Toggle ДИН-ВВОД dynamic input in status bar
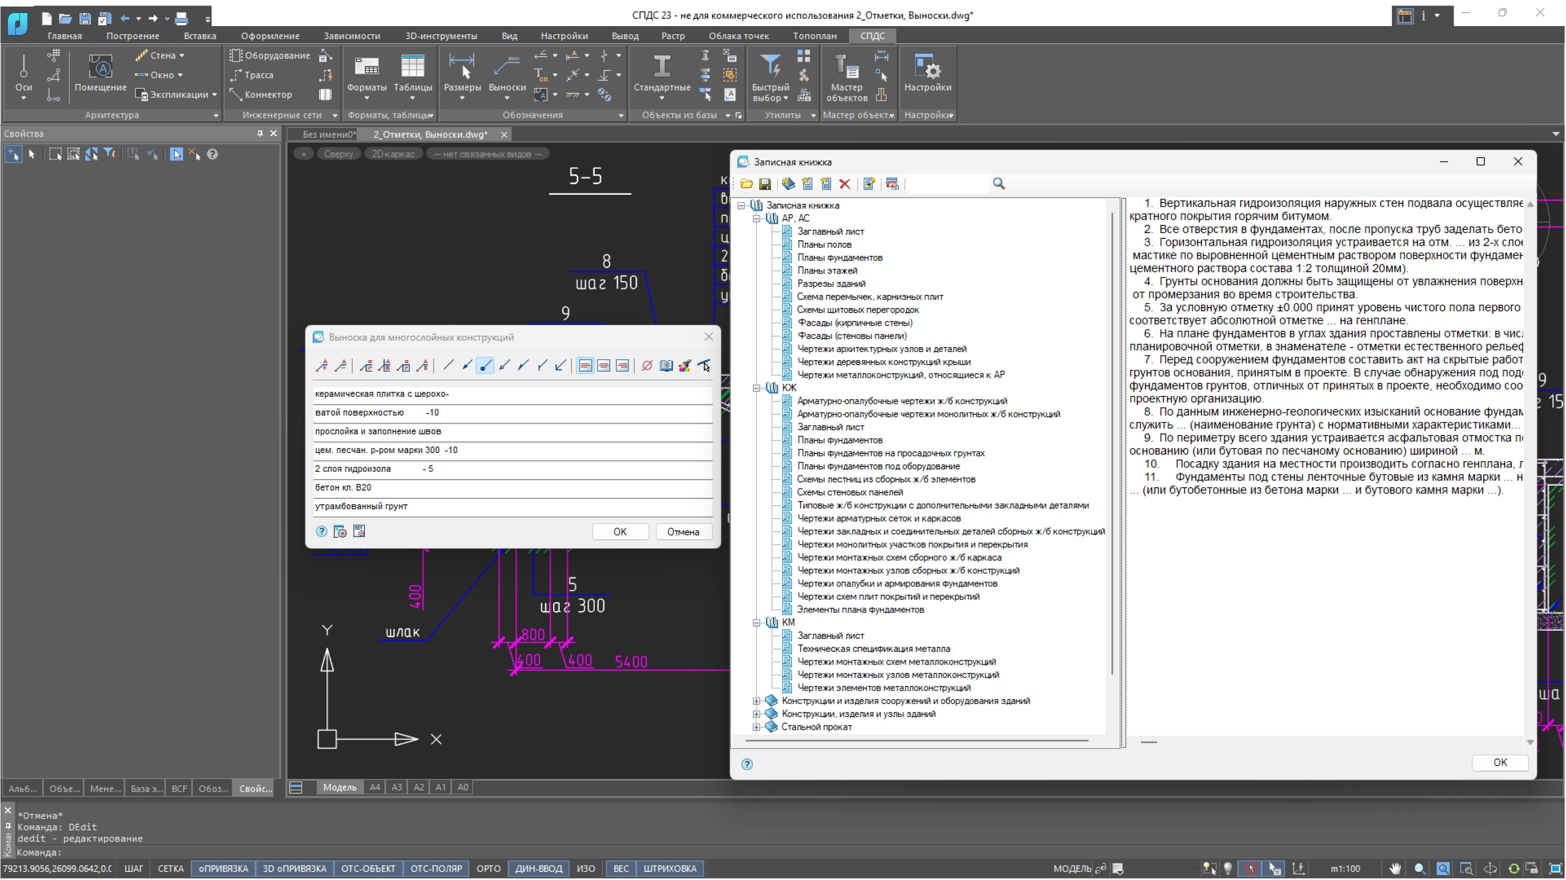Screen dimensions: 1566x880 click(538, 868)
